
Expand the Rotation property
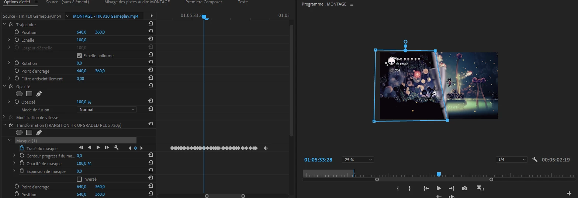click(9, 63)
